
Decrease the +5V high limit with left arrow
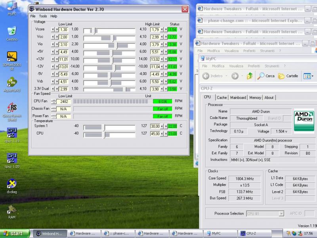coord(162,52)
